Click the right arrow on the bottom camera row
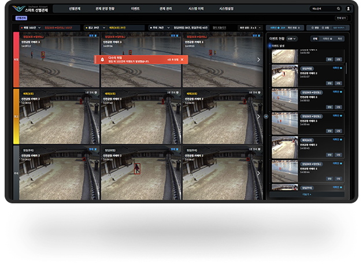Screen dimensions: 363x264 pyautogui.click(x=259, y=172)
